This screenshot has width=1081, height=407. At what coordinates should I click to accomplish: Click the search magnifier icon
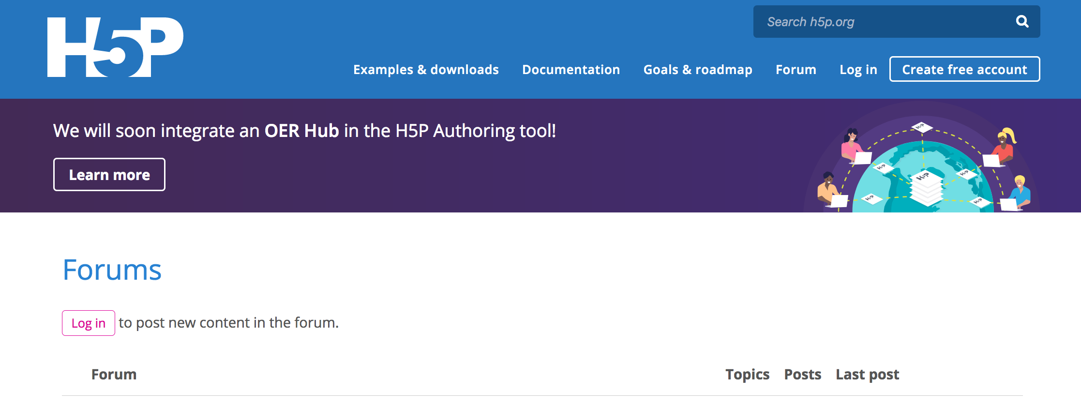[x=1022, y=21]
